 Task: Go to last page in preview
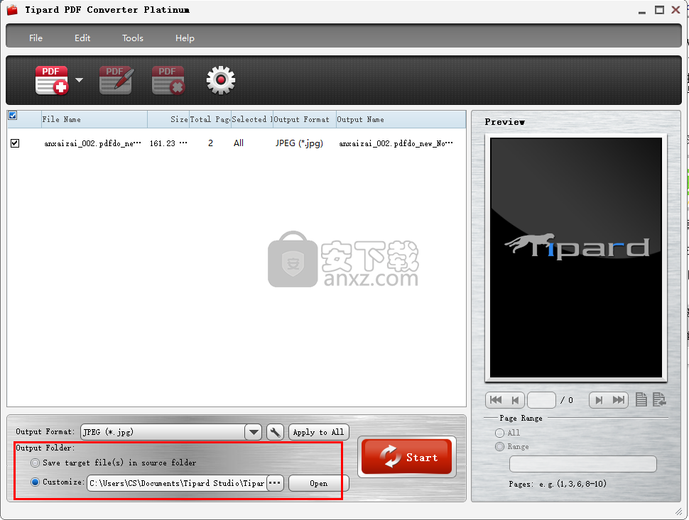[618, 400]
